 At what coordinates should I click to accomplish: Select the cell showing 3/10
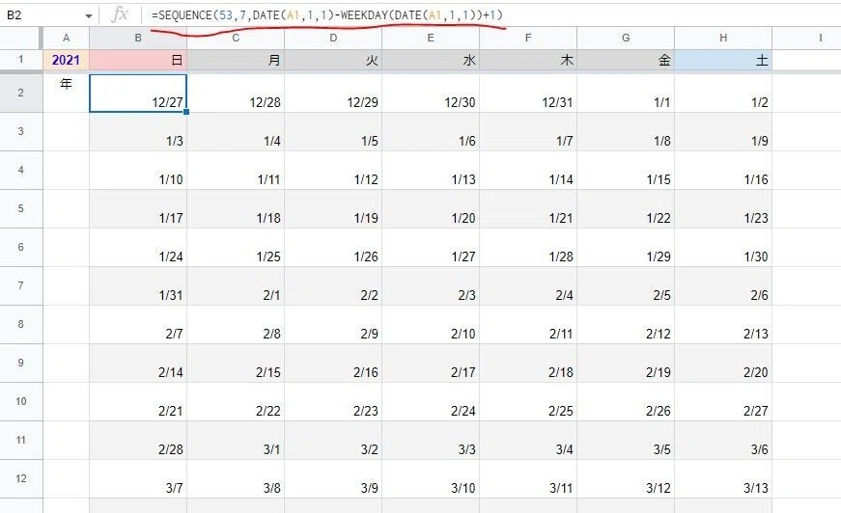tap(431, 478)
